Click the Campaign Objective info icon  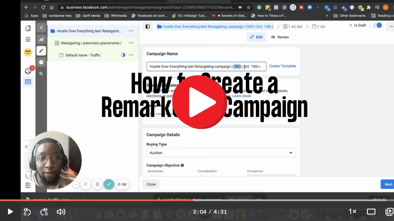[x=182, y=165]
